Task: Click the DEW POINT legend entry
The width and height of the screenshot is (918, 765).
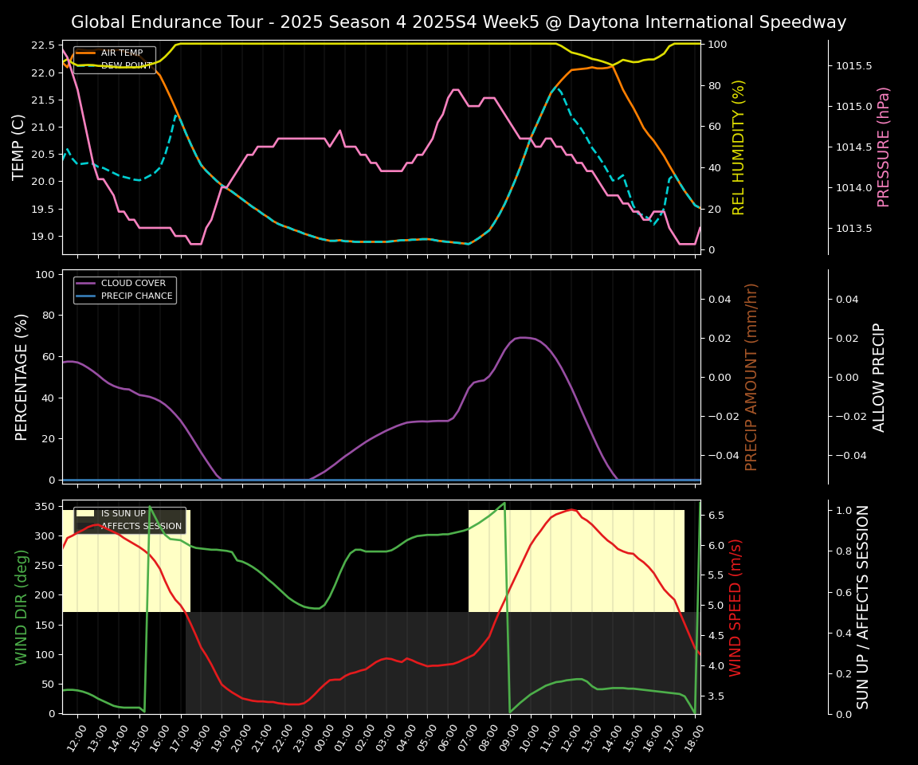Action: click(x=126, y=66)
